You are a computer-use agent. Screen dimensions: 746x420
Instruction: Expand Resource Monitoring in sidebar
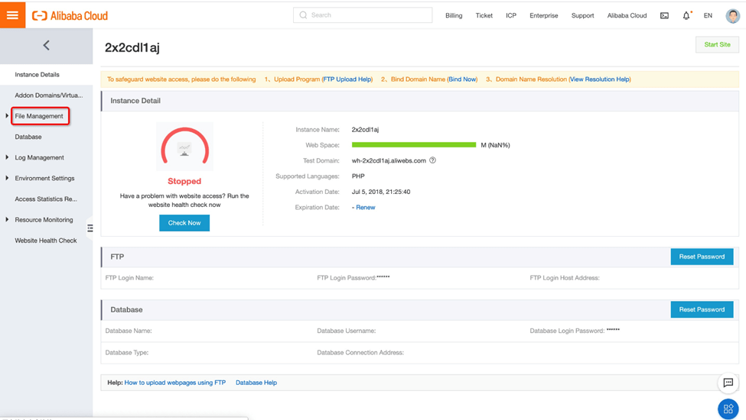tap(44, 220)
